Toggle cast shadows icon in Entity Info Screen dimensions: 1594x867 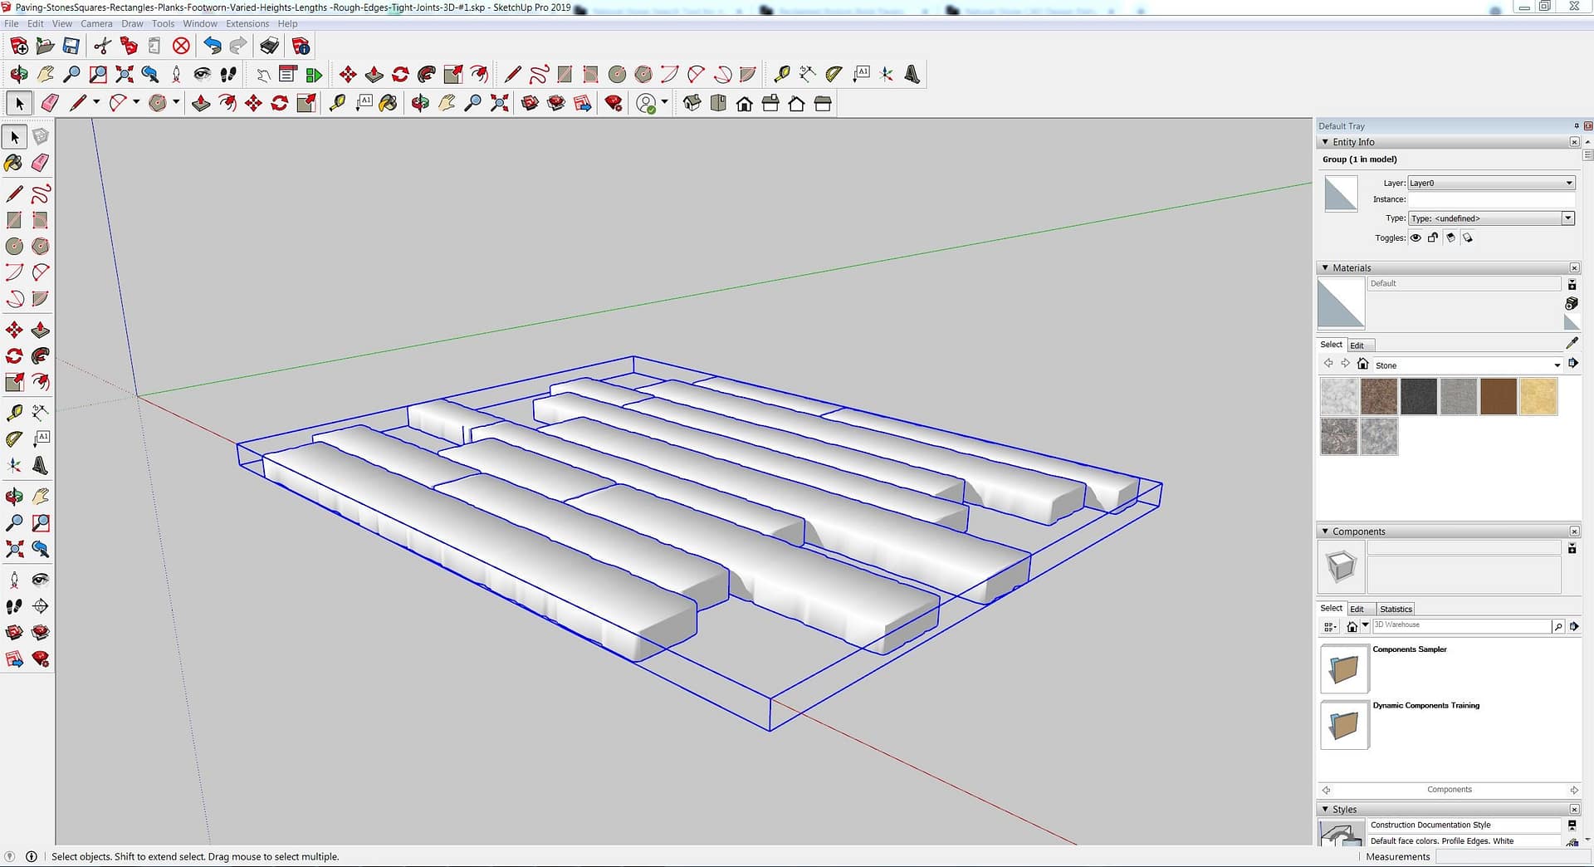point(1468,238)
